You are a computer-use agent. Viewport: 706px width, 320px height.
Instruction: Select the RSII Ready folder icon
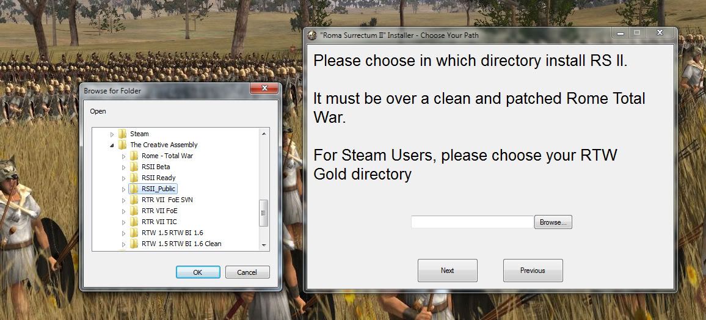(134, 178)
